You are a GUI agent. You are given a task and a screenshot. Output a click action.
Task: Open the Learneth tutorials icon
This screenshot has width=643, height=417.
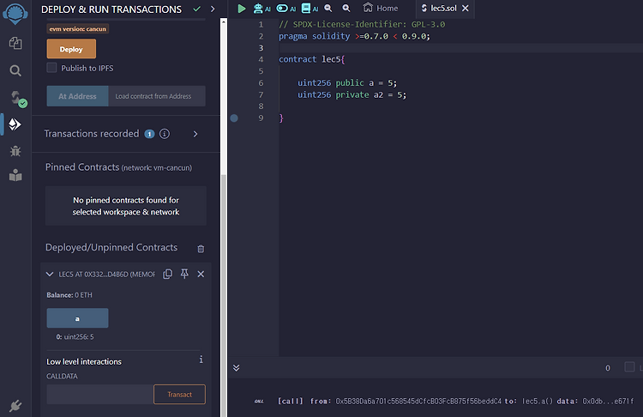tap(15, 175)
